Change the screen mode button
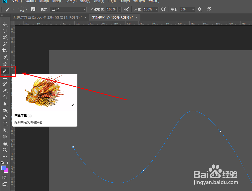Screen dimensions: 252x191 pyautogui.click(x=5, y=184)
